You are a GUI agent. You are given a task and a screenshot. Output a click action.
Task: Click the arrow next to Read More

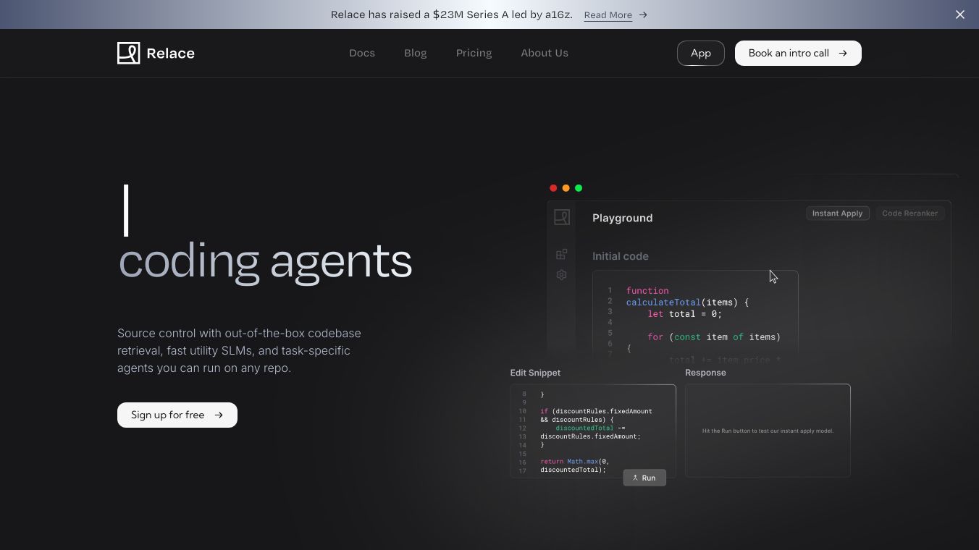[643, 14]
